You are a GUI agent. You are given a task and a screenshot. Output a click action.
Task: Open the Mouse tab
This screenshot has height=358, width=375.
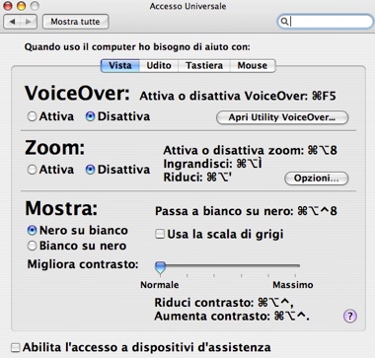(253, 65)
